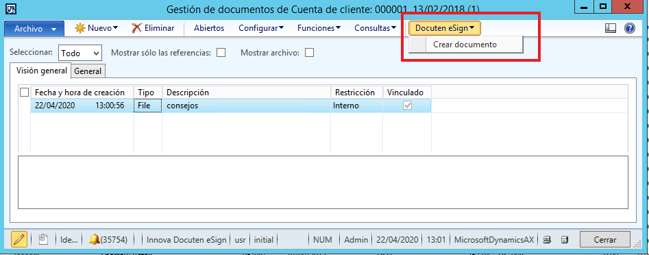
Task: Click the view layout icon next to help
Action: tap(611, 28)
